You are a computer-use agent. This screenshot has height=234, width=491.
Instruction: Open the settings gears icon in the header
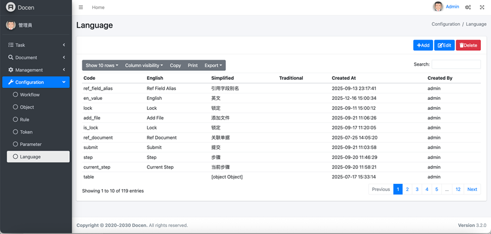[468, 7]
